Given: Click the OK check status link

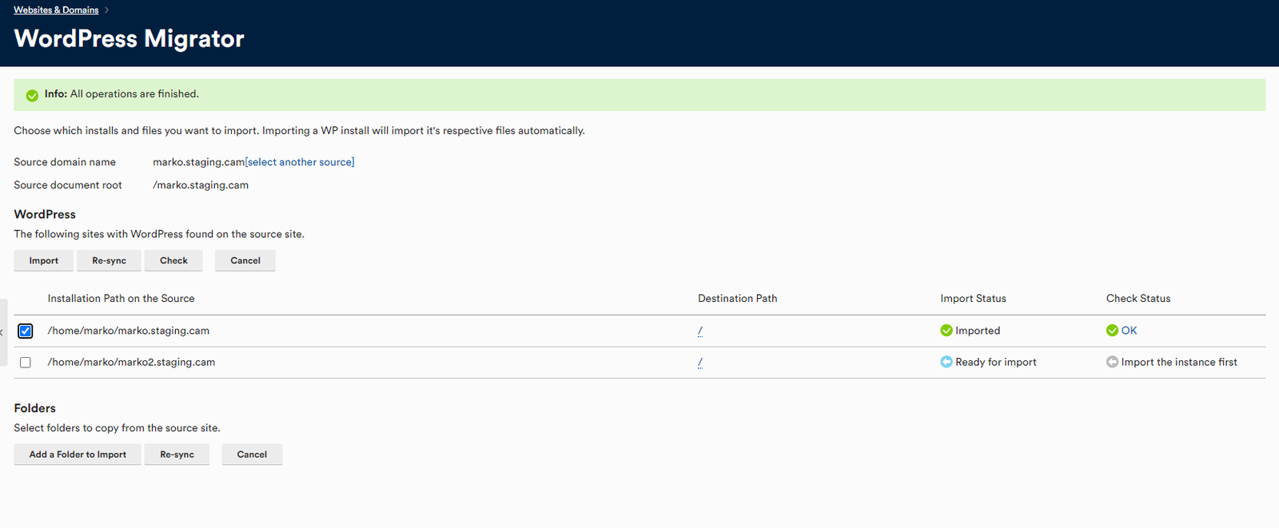Looking at the screenshot, I should (1129, 331).
